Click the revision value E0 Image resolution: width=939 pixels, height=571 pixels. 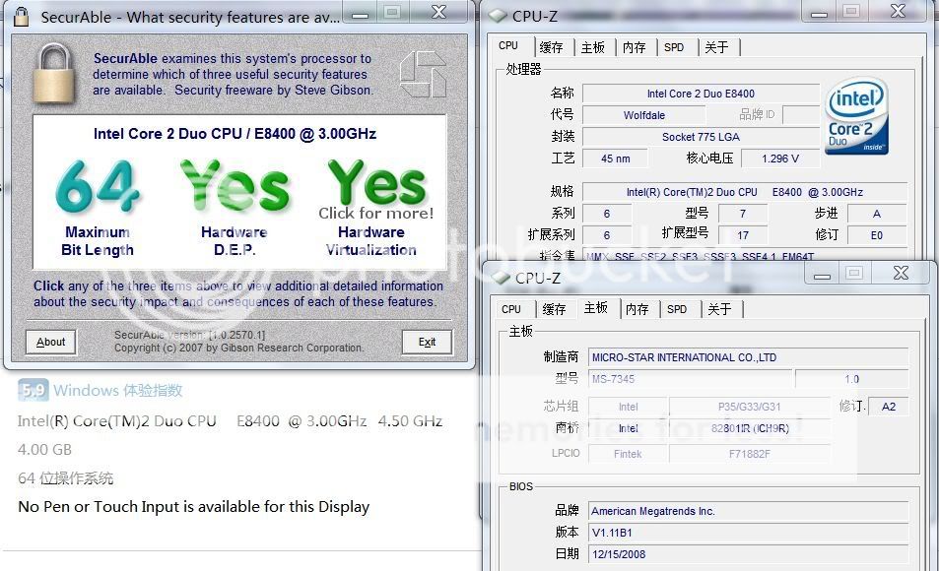[x=877, y=235]
